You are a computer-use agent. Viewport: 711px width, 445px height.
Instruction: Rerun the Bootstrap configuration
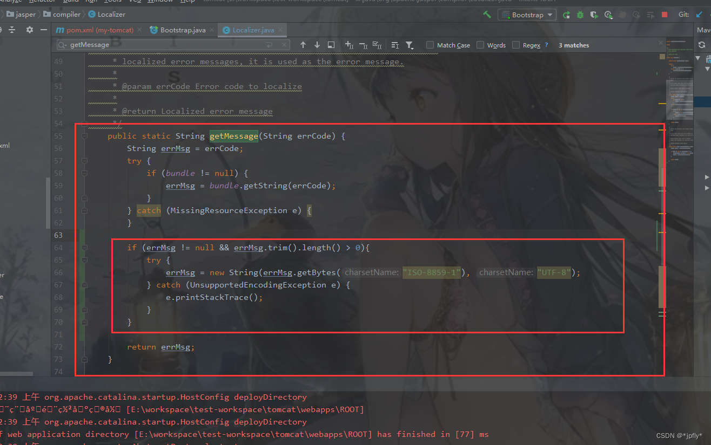(566, 15)
